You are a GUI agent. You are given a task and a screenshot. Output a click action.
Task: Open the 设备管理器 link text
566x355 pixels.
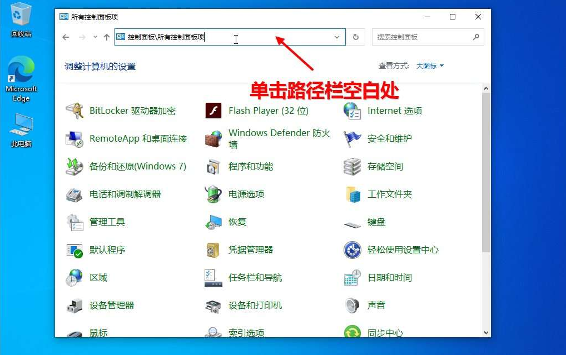[112, 305]
